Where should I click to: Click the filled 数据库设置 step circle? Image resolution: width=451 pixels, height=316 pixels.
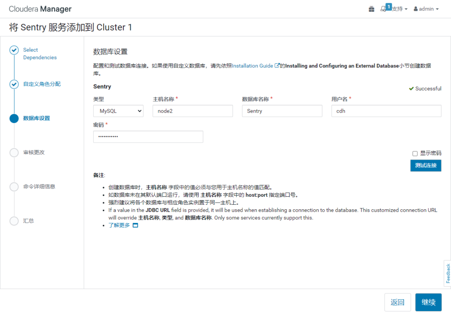(x=14, y=118)
